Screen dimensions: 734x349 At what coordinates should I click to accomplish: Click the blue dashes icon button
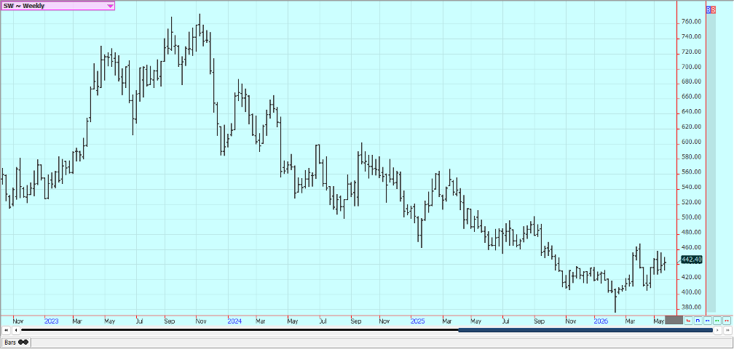pos(708,321)
